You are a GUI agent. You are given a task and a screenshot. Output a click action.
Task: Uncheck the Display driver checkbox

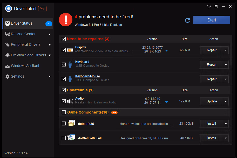pos(64,50)
